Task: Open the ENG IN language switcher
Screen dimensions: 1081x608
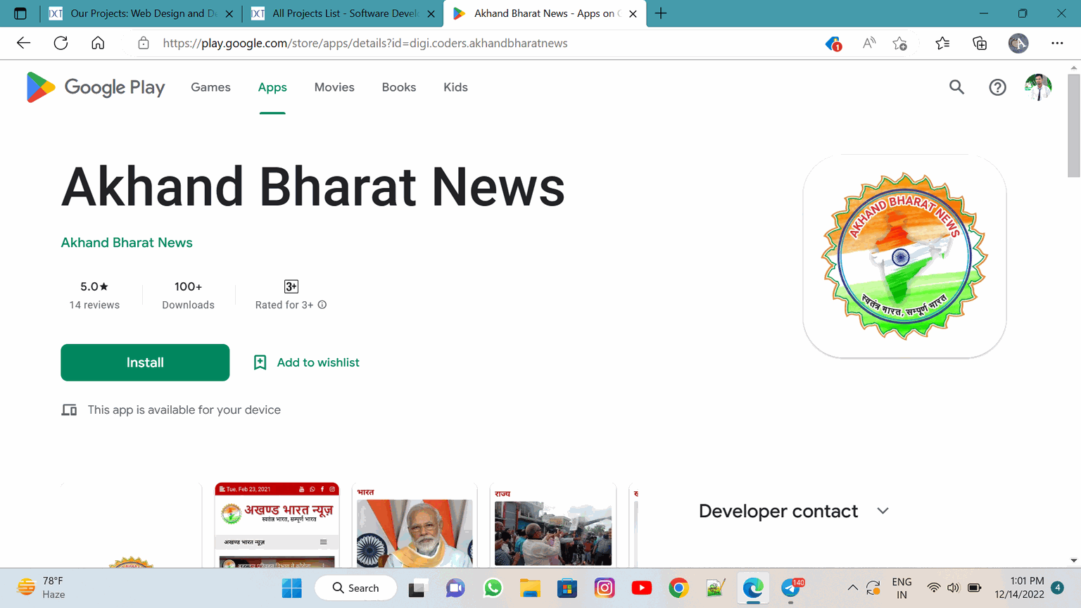Action: [902, 588]
